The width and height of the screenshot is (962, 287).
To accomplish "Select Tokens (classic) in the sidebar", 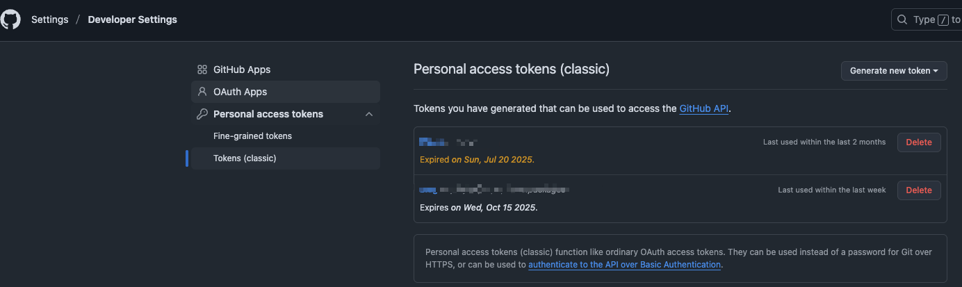I will [x=286, y=158].
